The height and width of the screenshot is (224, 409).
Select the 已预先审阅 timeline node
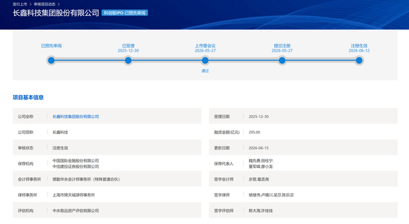tap(51, 61)
